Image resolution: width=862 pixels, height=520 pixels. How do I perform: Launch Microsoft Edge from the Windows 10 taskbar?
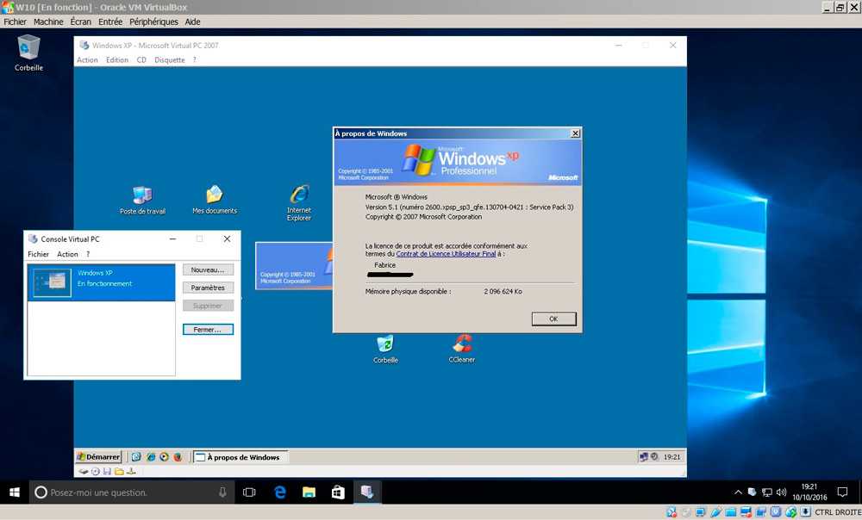pyautogui.click(x=280, y=492)
